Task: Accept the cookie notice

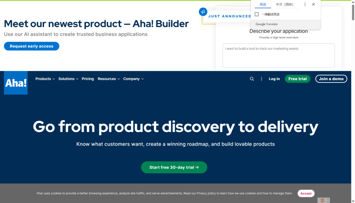Action: [x=306, y=193]
